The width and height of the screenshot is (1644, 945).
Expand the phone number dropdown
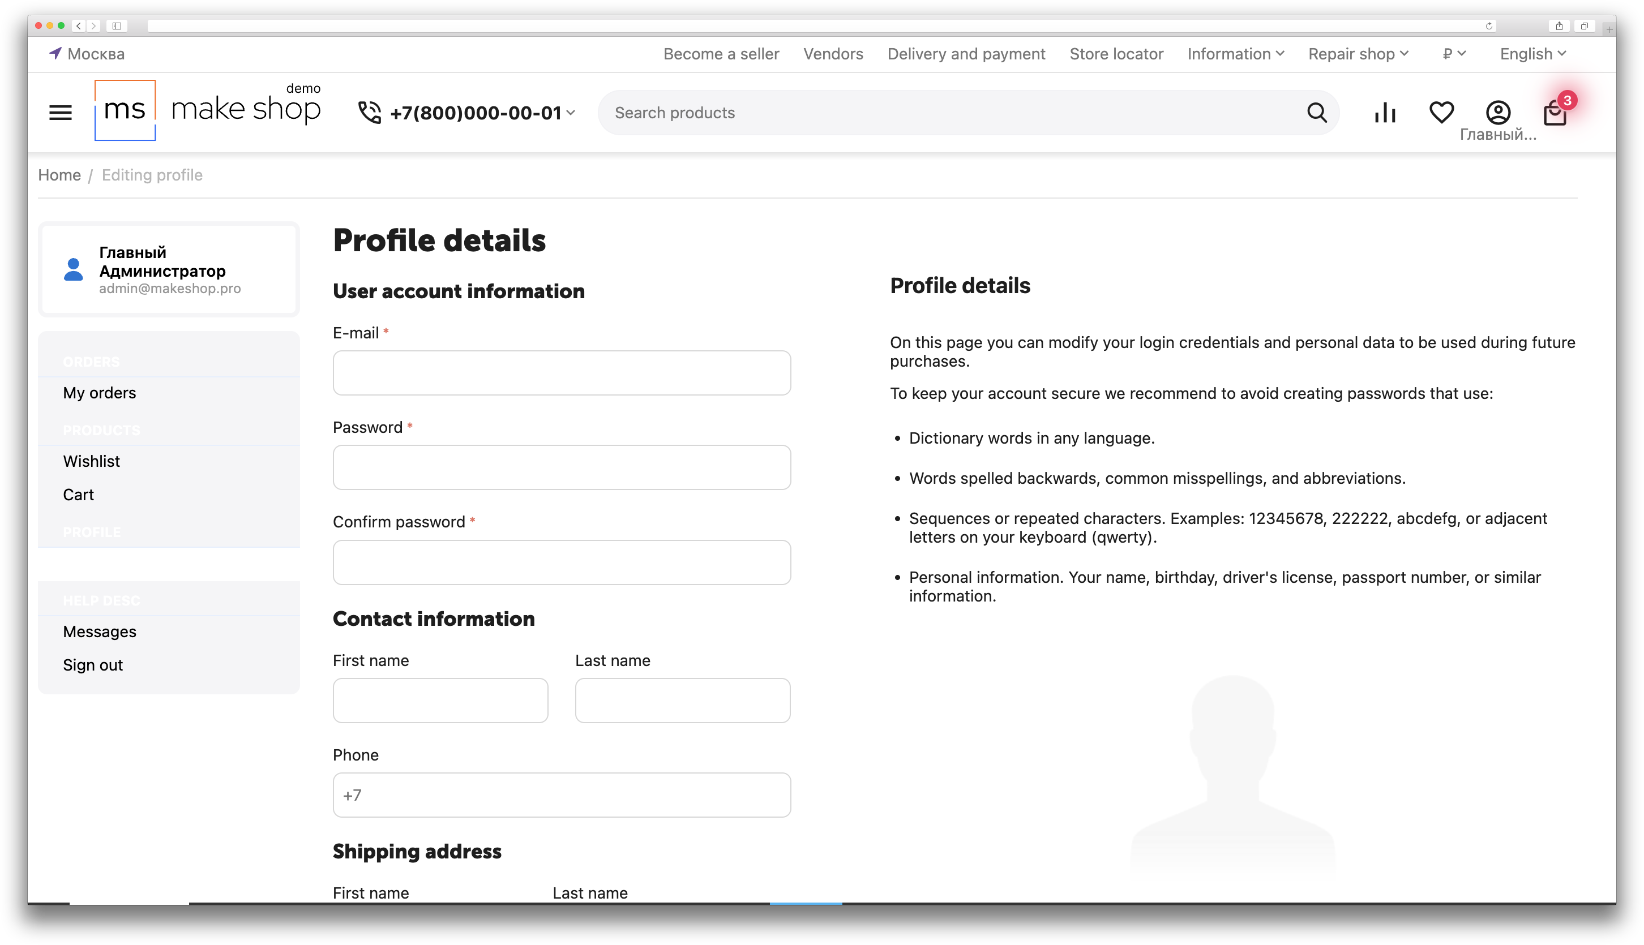[x=571, y=112]
